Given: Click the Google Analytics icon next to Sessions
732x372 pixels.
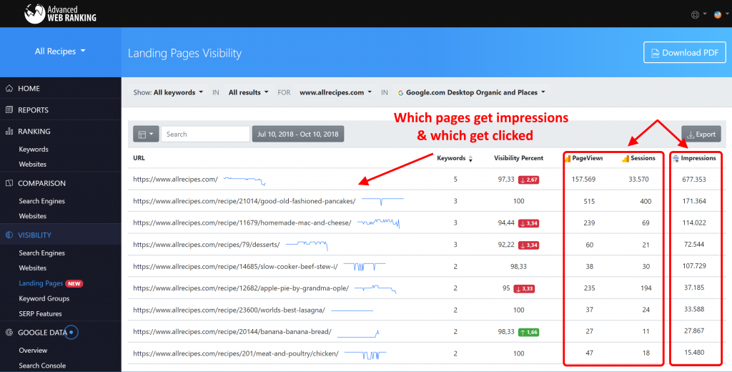Looking at the screenshot, I should click(625, 159).
